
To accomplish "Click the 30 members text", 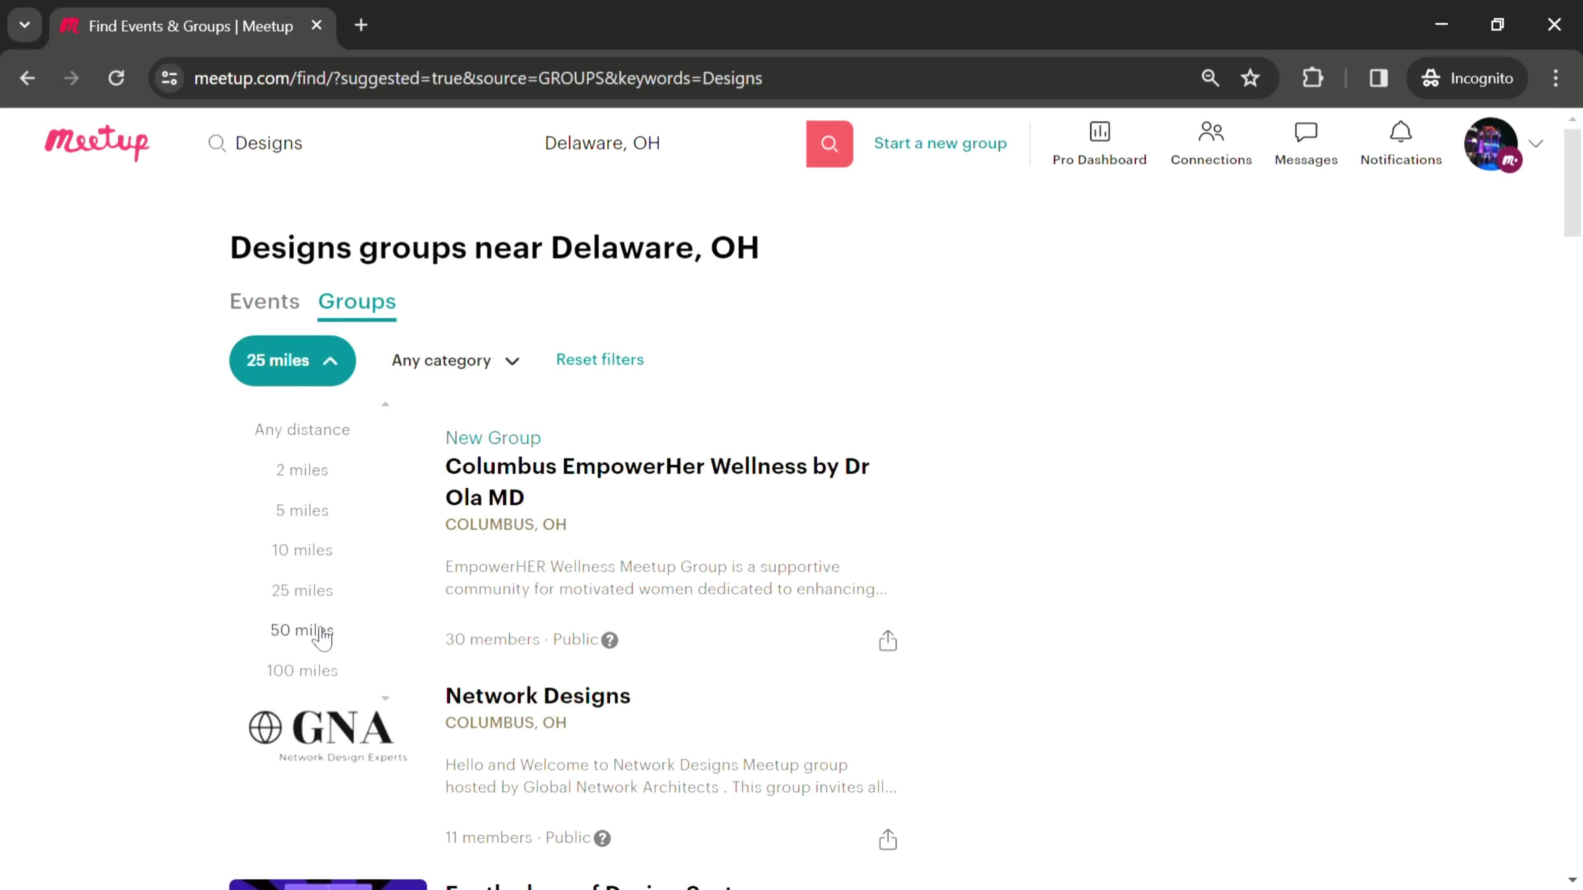I will click(x=492, y=639).
